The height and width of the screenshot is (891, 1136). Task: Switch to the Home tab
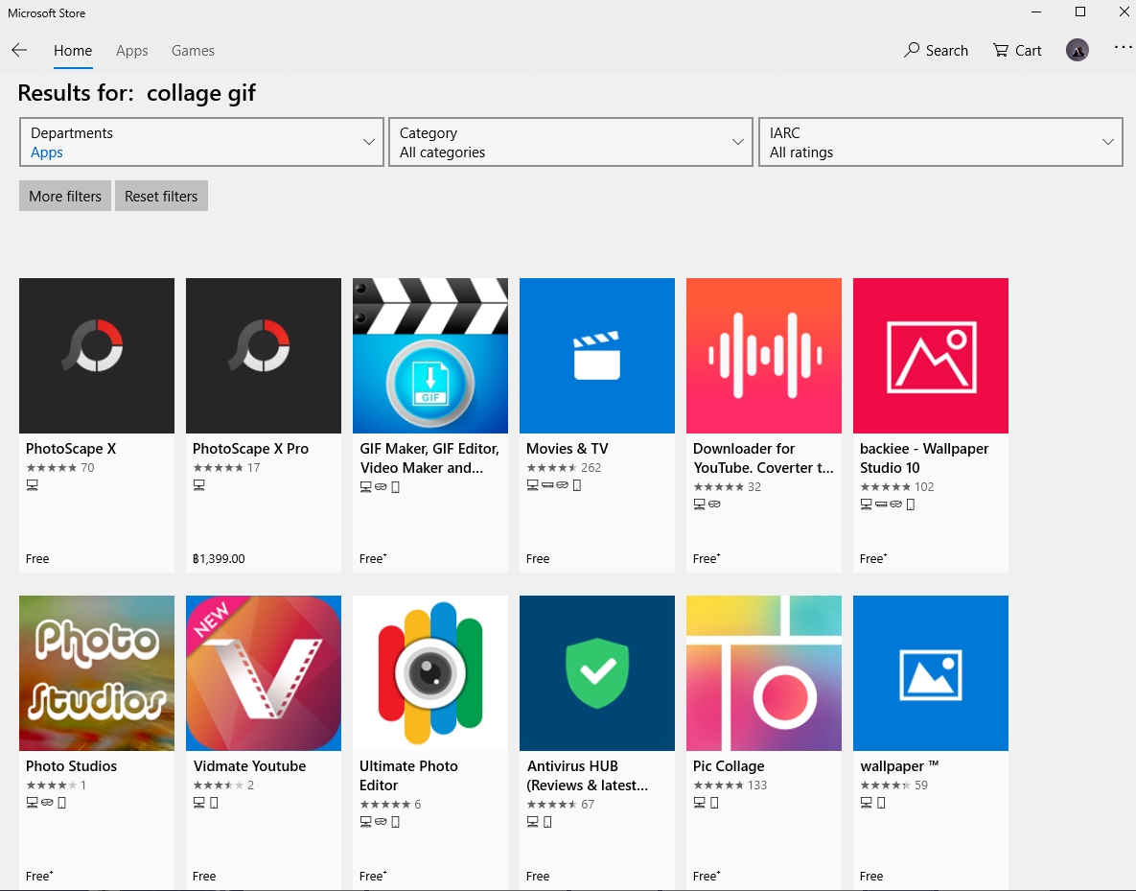coord(73,51)
